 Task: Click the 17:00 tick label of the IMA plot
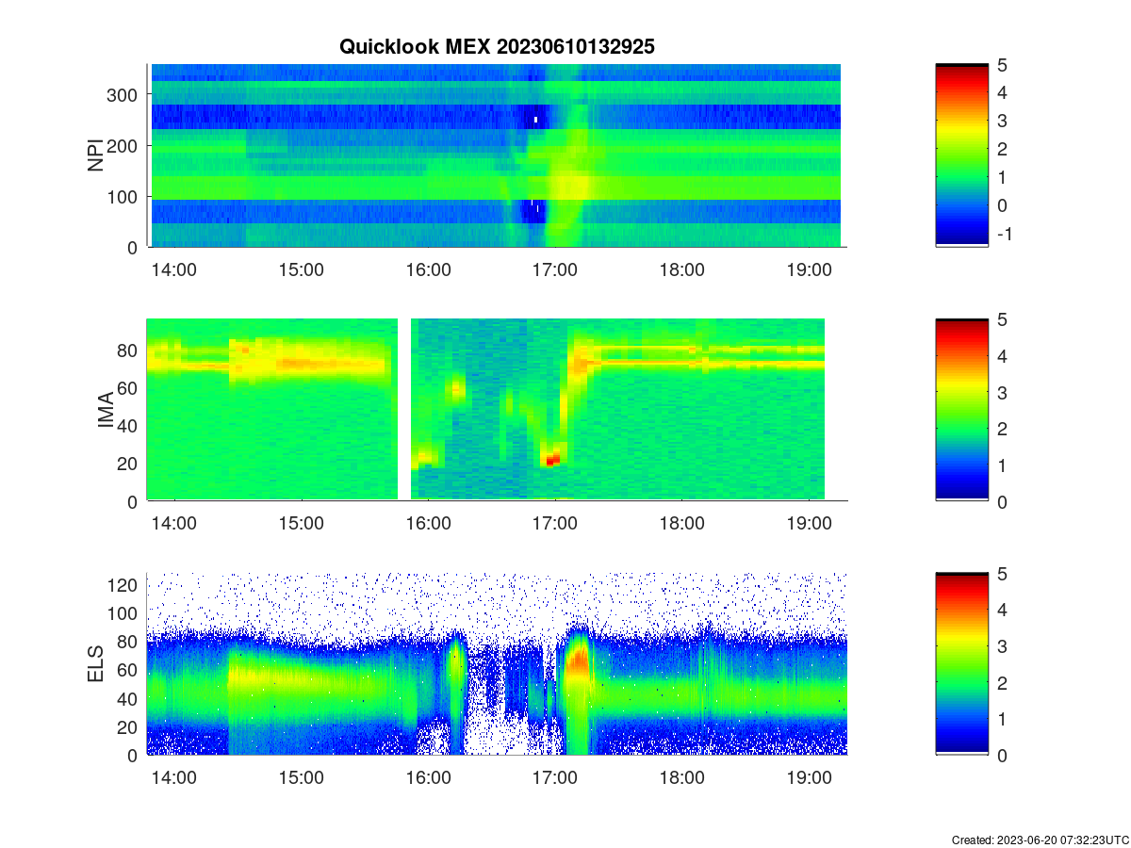[555, 524]
